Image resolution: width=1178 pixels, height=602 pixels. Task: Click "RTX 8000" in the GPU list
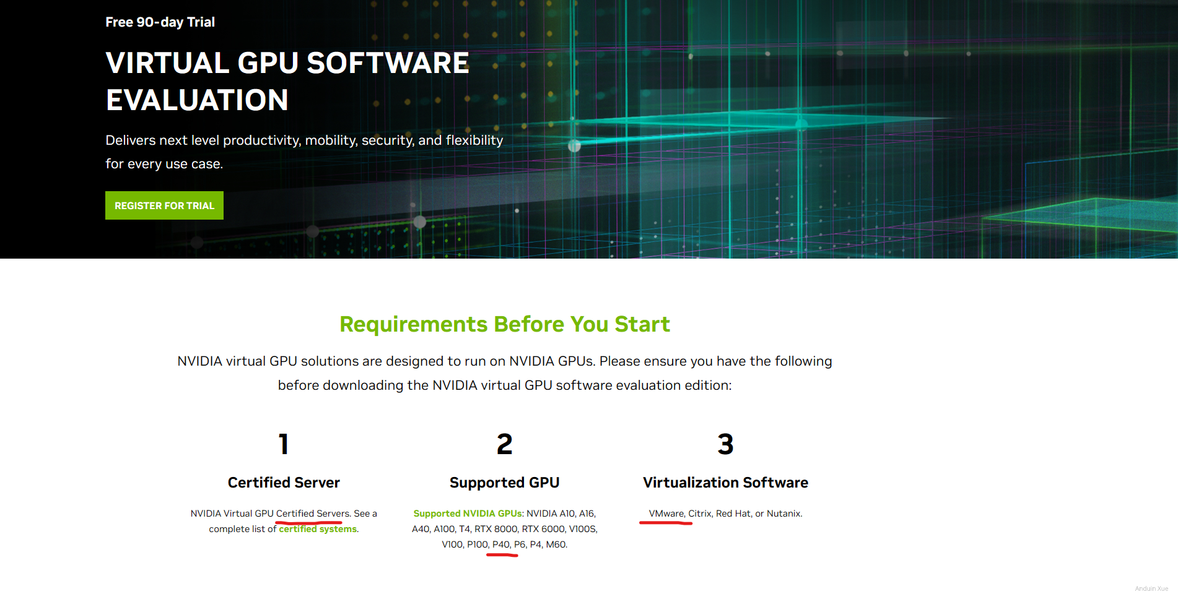coord(496,529)
